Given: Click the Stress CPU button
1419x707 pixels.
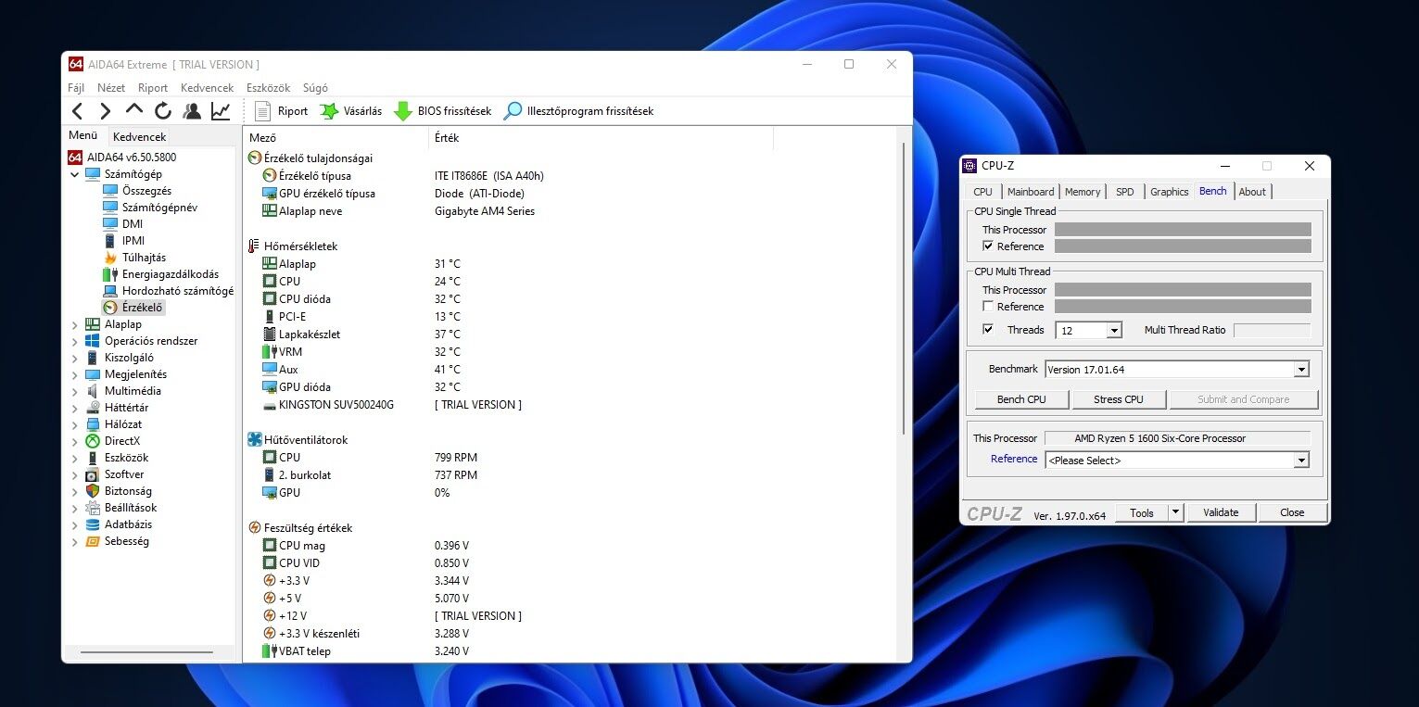Looking at the screenshot, I should click(1119, 399).
